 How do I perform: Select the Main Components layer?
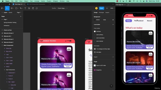9,45
